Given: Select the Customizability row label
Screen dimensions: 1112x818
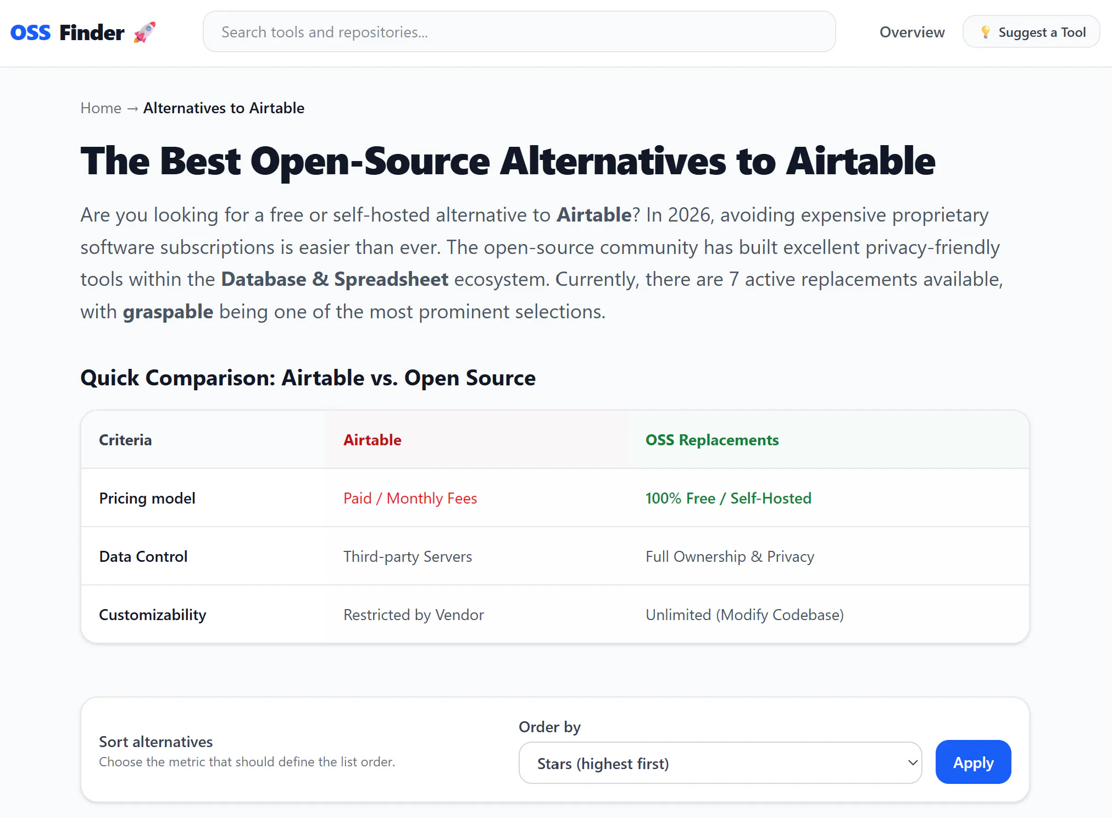Looking at the screenshot, I should [x=153, y=615].
